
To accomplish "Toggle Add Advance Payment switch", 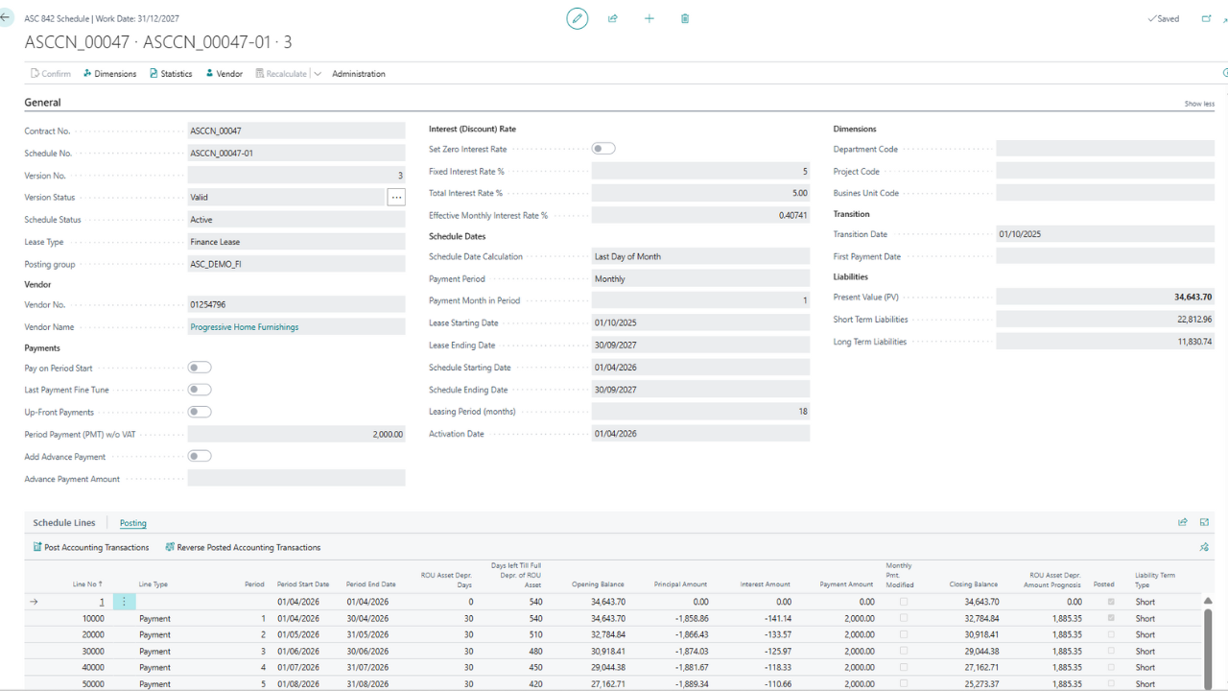I will click(x=200, y=456).
